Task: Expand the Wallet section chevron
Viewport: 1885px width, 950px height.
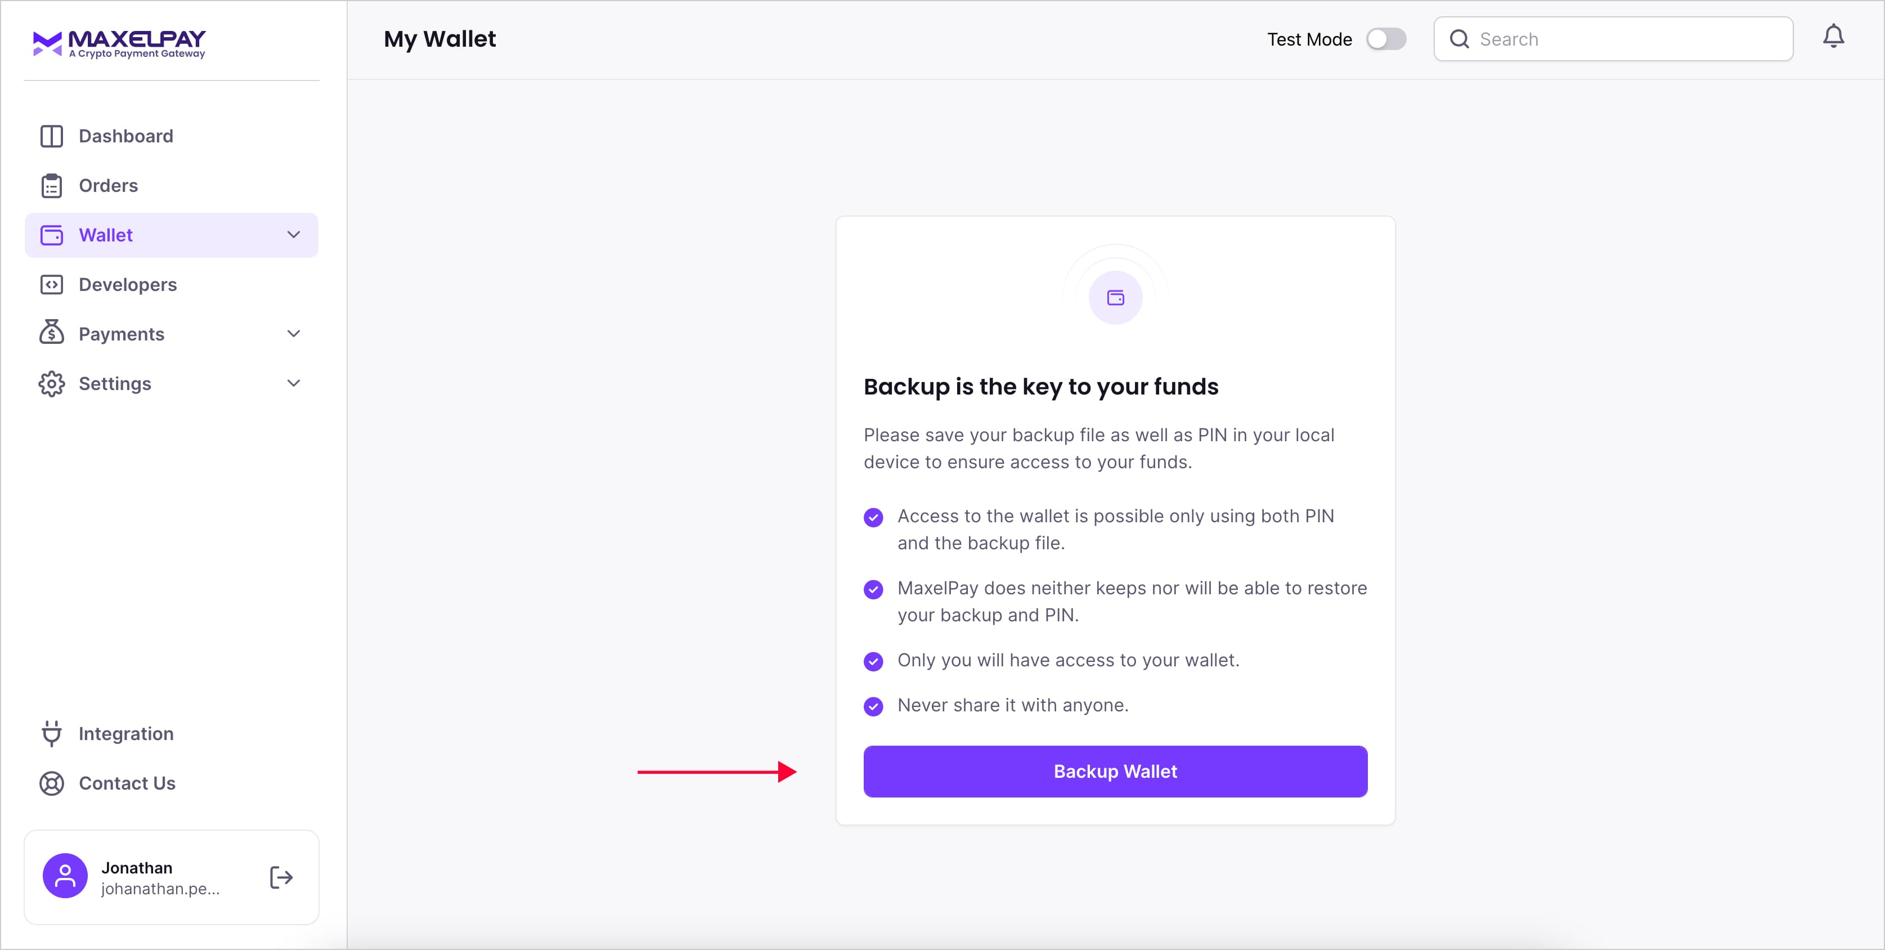Action: pyautogui.click(x=293, y=235)
